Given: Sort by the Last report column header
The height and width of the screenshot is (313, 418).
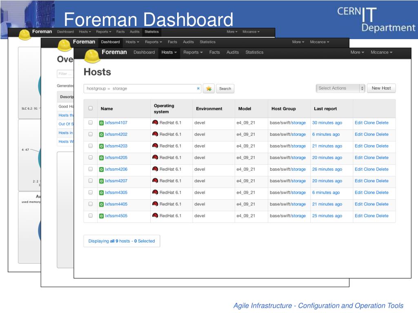Looking at the screenshot, I should (325, 108).
